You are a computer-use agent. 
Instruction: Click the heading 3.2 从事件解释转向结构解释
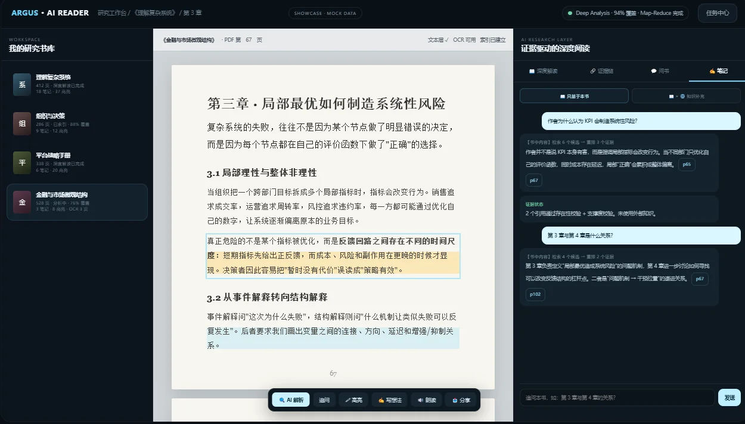[x=267, y=298]
